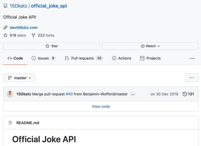This screenshot has width=201, height=146.
Task: Open the Actions tab
Action: coord(122,58)
